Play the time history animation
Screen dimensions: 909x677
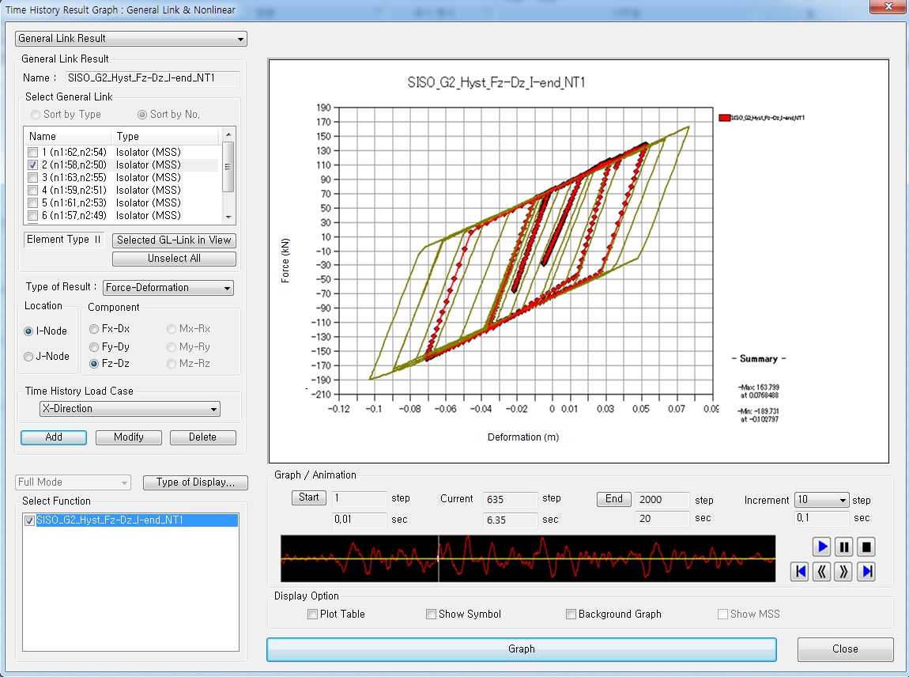coord(820,546)
